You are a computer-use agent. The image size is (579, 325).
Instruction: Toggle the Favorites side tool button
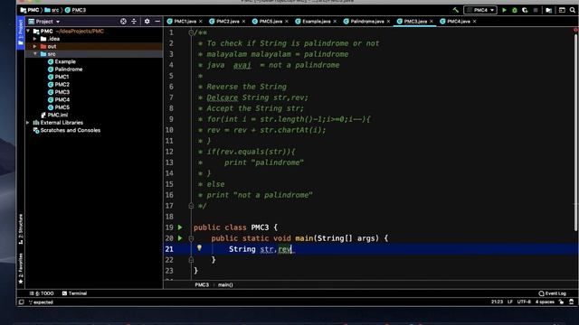pos(21,268)
